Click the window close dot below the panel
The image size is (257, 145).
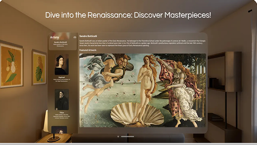[118, 136]
